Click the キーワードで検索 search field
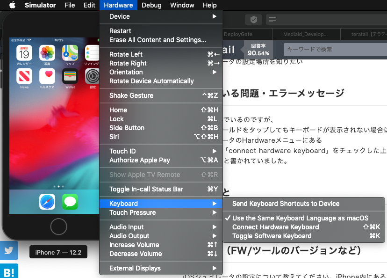This screenshot has height=278, width=387. (334, 49)
